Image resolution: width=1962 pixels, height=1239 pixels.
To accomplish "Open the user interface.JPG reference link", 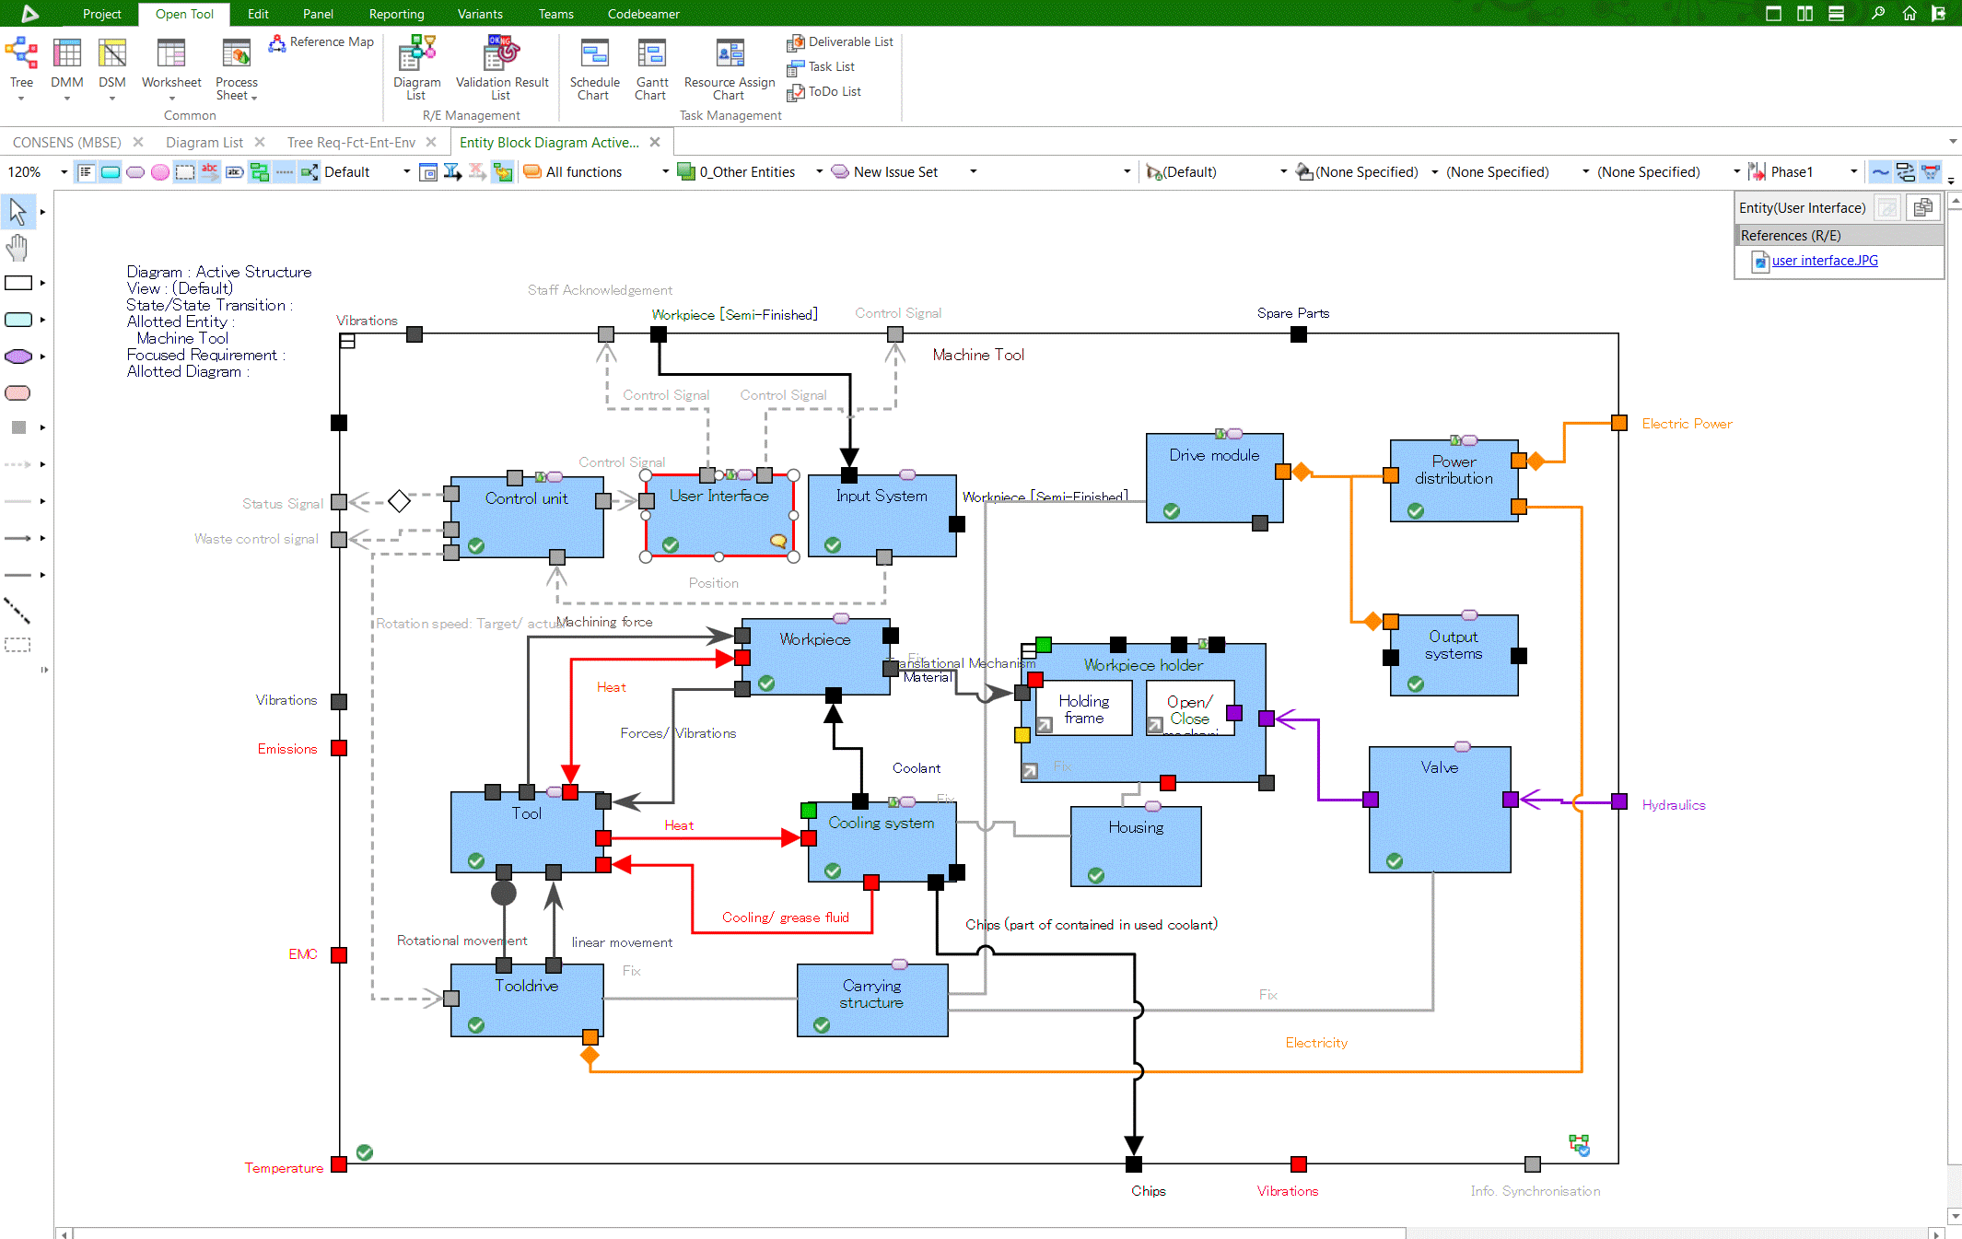I will [1823, 261].
